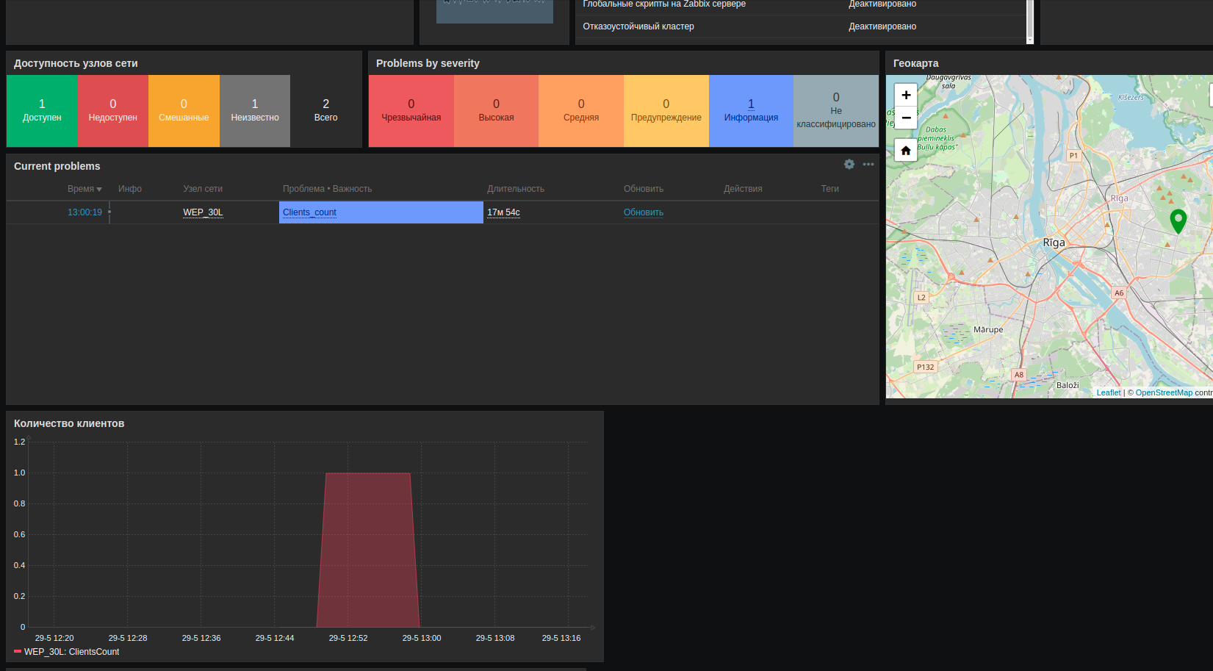Click the green host marker on map
The image size is (1213, 671).
tap(1178, 220)
